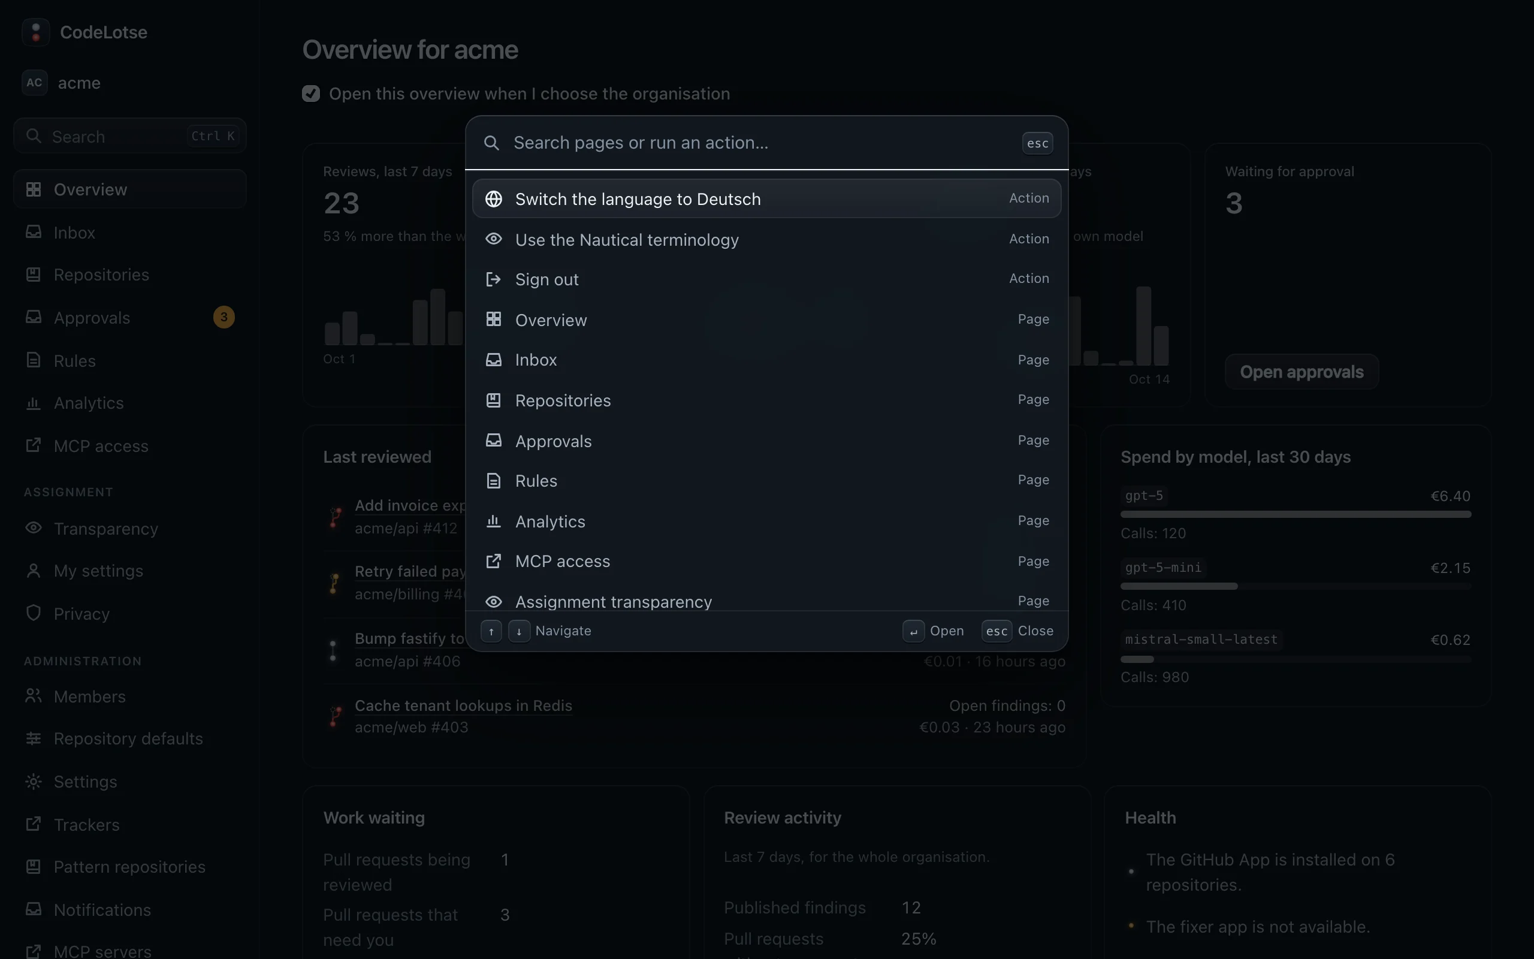This screenshot has height=959, width=1534.
Task: Click the document icon next to Rules in palette
Action: pyautogui.click(x=493, y=481)
